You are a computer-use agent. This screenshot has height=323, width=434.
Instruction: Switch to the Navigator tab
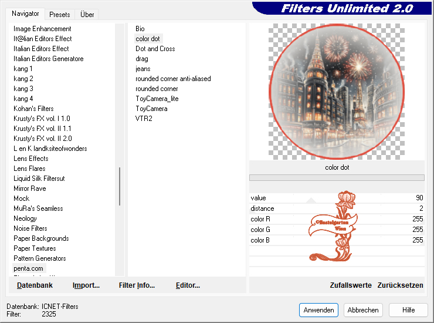point(25,14)
